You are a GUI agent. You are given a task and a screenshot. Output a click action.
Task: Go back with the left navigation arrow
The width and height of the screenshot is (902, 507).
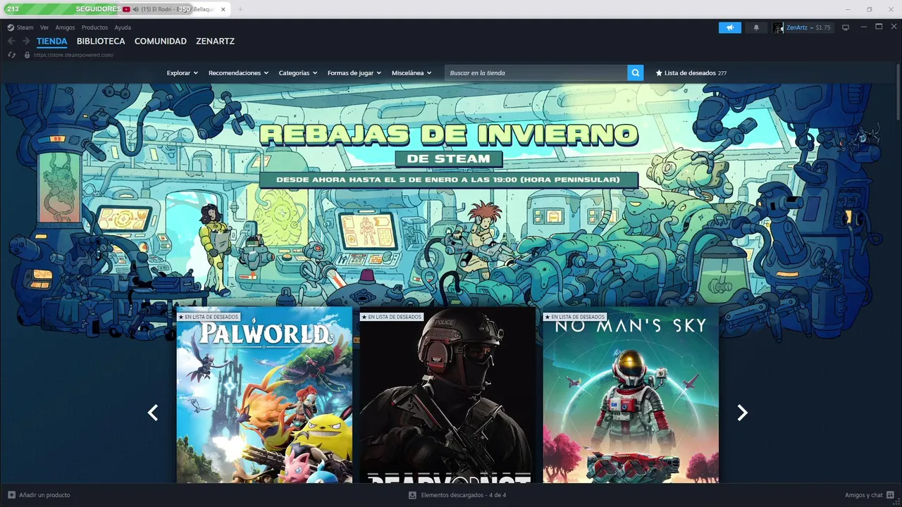click(11, 41)
